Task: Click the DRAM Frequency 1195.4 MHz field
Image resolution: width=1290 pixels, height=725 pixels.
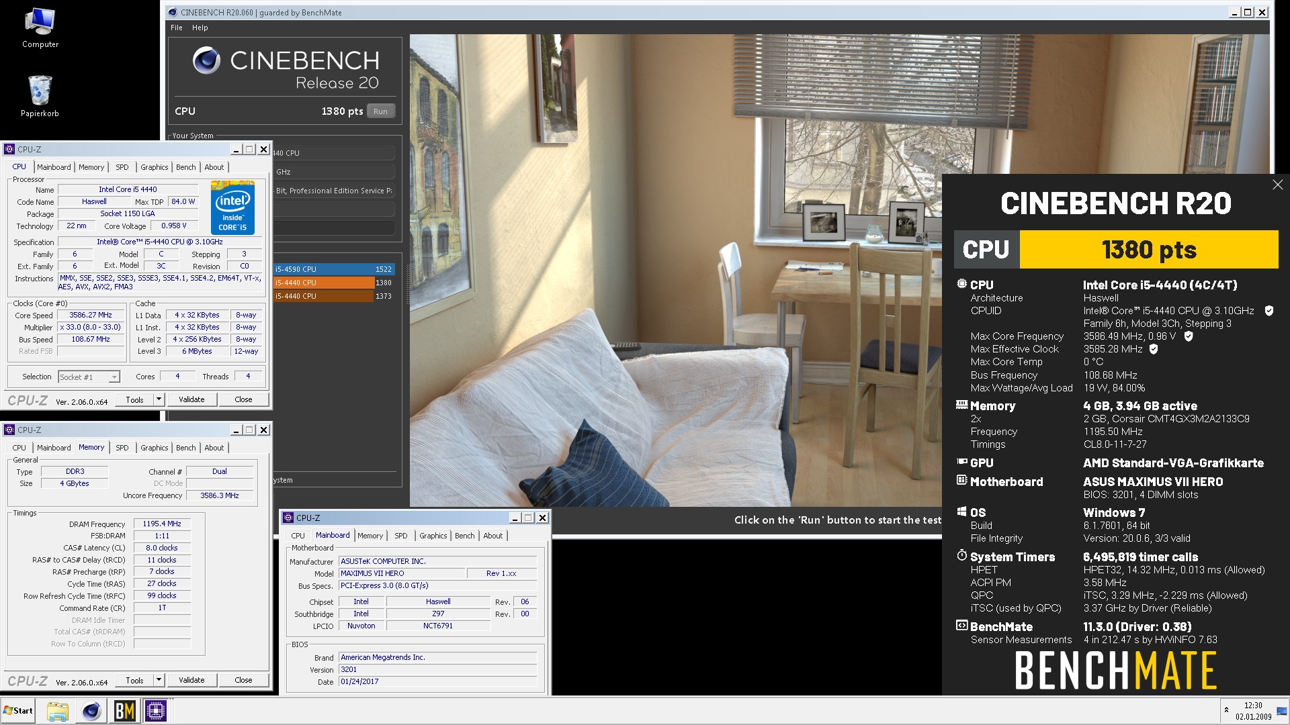Action: (162, 524)
